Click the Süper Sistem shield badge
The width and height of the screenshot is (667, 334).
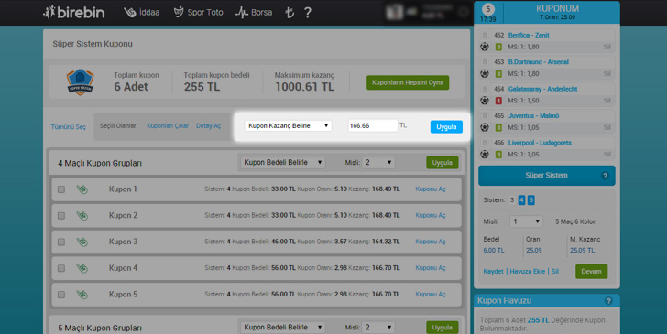pyautogui.click(x=80, y=82)
